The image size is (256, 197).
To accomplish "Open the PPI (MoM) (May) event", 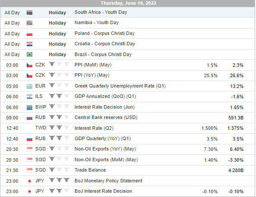I will pos(93,65).
